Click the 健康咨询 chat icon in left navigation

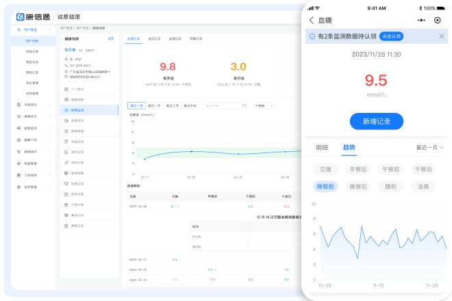(18, 116)
